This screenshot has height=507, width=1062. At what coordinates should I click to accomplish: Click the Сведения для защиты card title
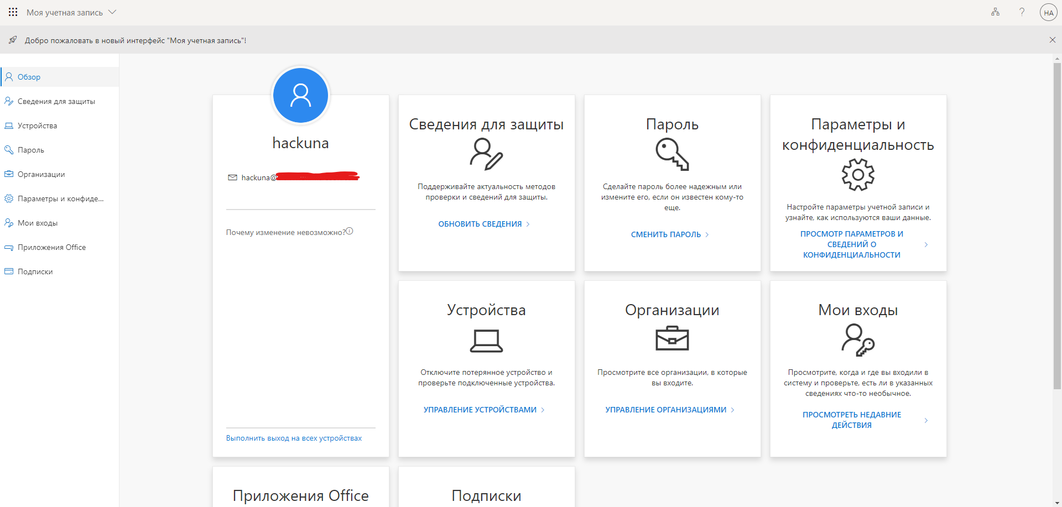click(486, 124)
